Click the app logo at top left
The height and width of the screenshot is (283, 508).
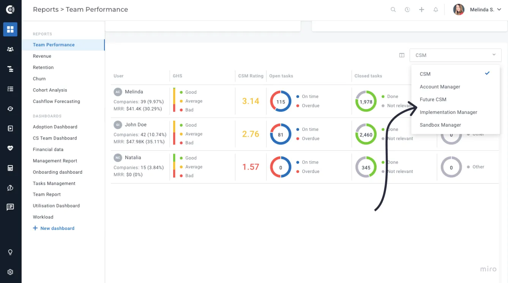[10, 9]
